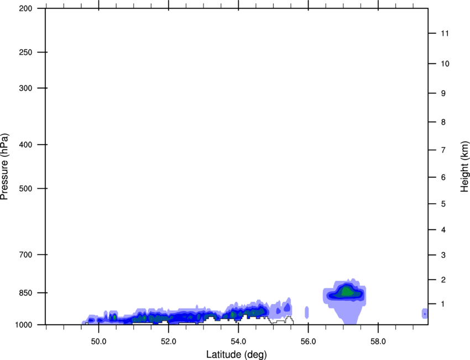
Task: Click the 700 pressure tick label
Action: [25, 255]
